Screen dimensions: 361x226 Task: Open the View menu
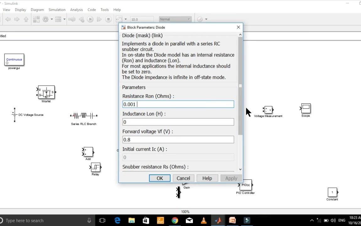click(x=7, y=10)
